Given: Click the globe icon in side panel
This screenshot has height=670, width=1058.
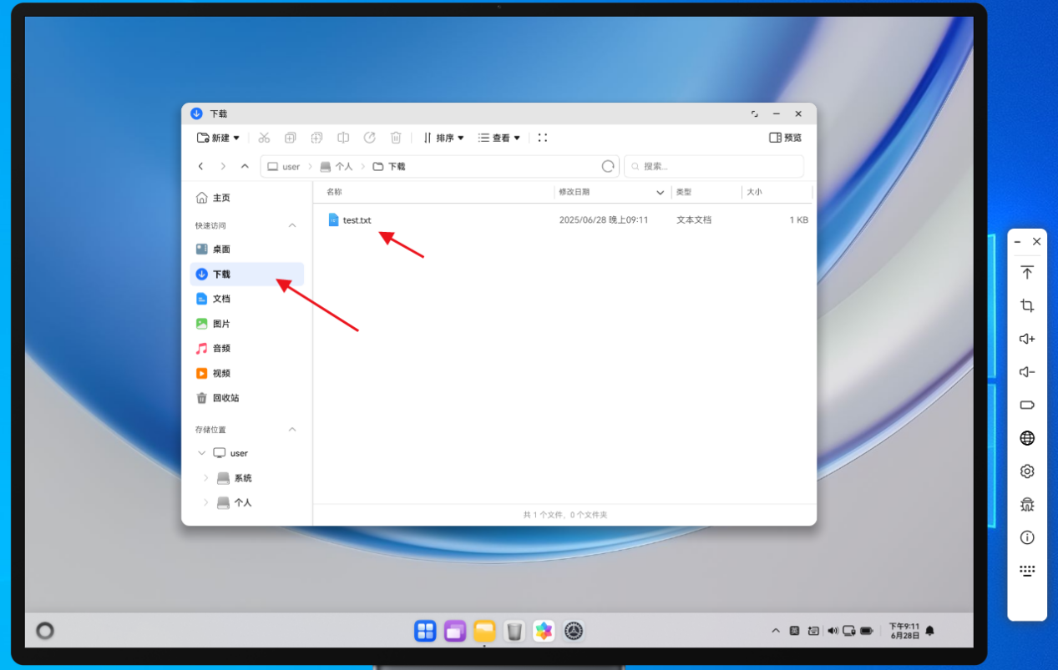Looking at the screenshot, I should 1027,438.
